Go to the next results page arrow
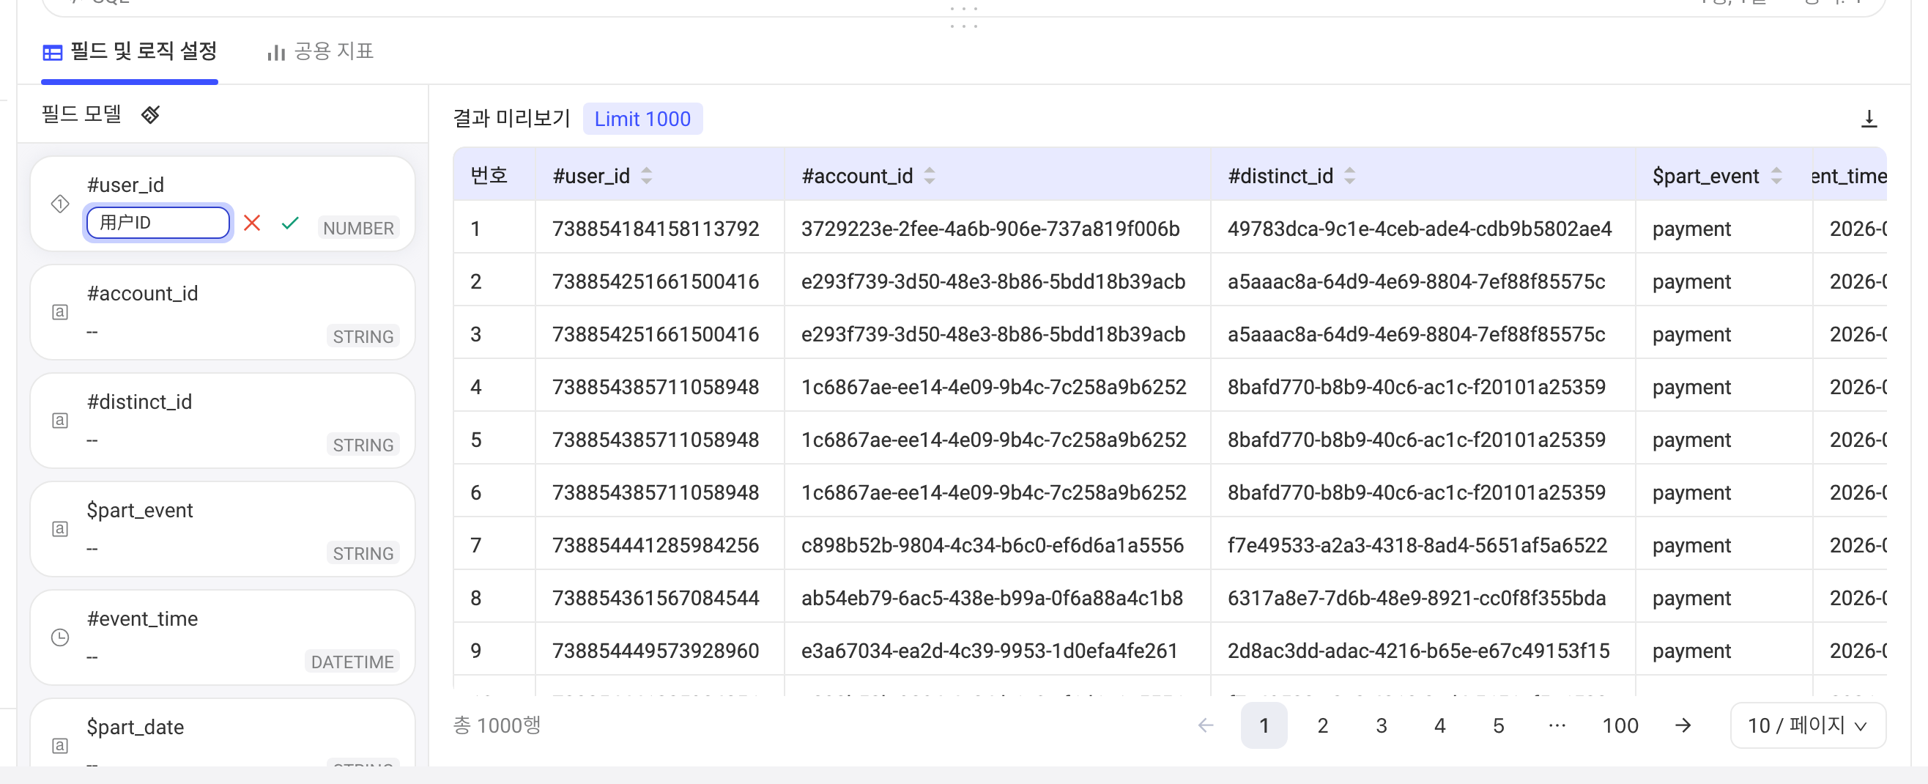Image resolution: width=1928 pixels, height=784 pixels. 1683,725
